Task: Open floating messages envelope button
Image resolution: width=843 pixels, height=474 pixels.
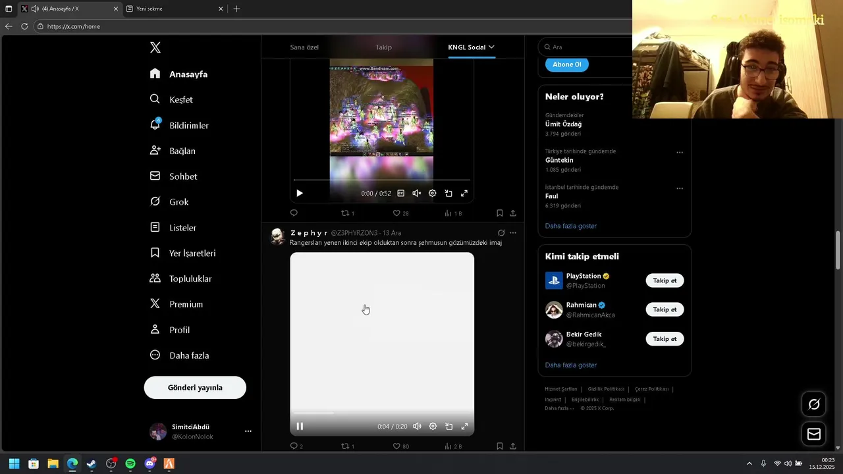Action: pyautogui.click(x=814, y=434)
